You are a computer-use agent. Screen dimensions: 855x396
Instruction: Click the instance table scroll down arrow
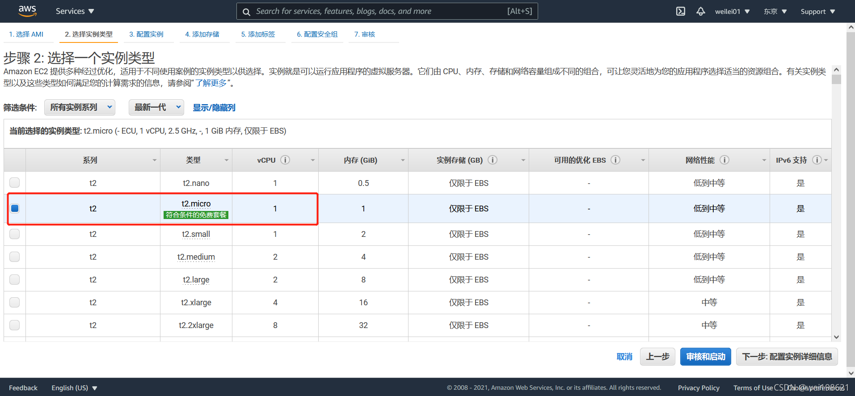(x=837, y=337)
